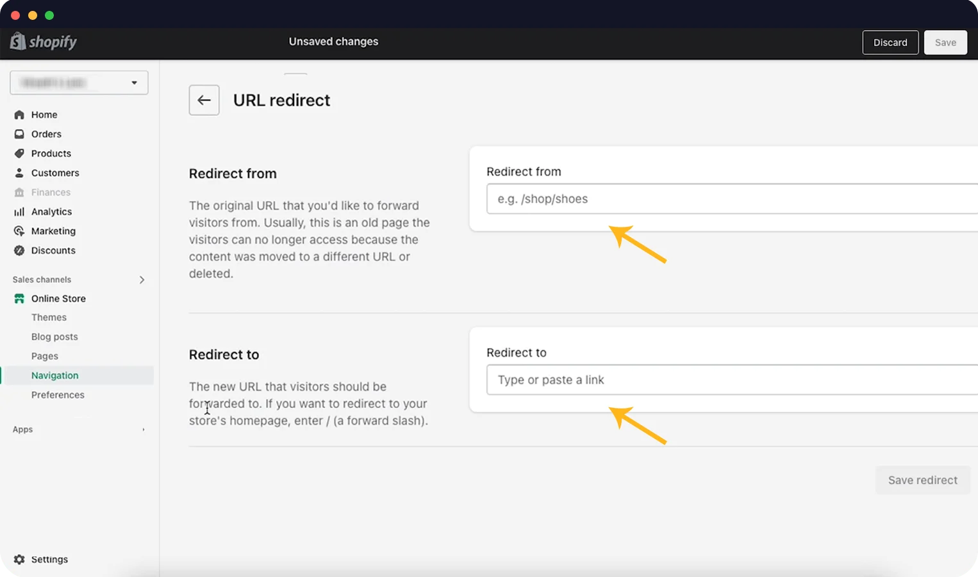The height and width of the screenshot is (577, 978).
Task: Click the Sales channels heading
Action: tap(42, 280)
